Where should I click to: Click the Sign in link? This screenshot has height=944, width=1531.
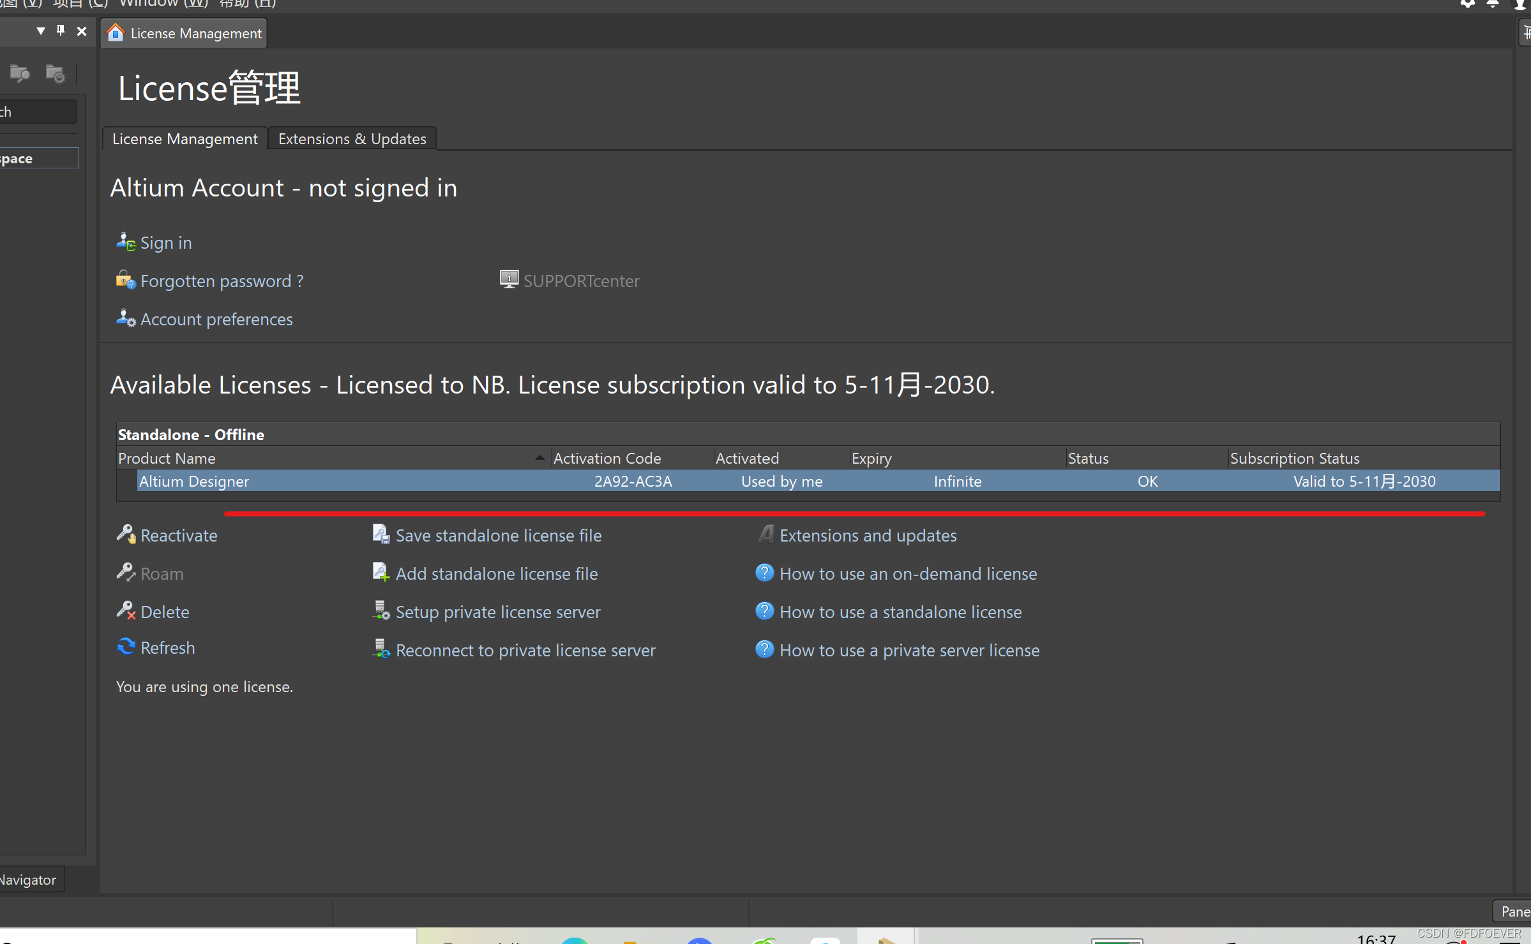click(165, 242)
